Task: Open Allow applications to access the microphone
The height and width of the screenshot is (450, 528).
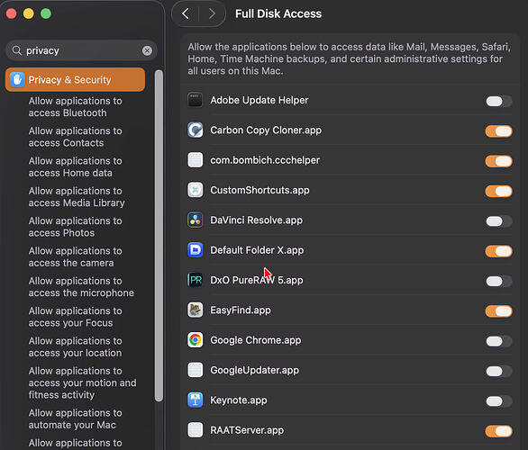Action: (81, 286)
